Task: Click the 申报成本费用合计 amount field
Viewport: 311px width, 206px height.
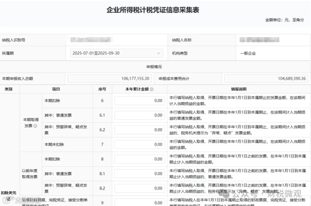Action: pos(266,78)
